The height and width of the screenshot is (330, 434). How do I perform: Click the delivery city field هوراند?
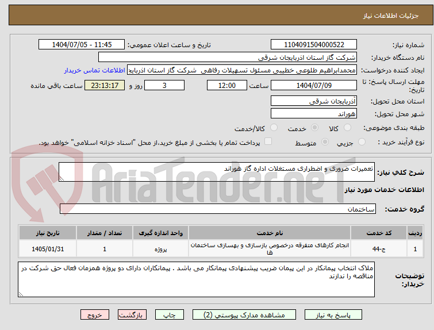click(x=314, y=113)
